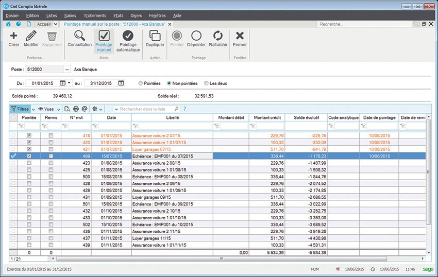Open the Saisies menu
The height and width of the screenshot is (277, 438).
[70, 15]
